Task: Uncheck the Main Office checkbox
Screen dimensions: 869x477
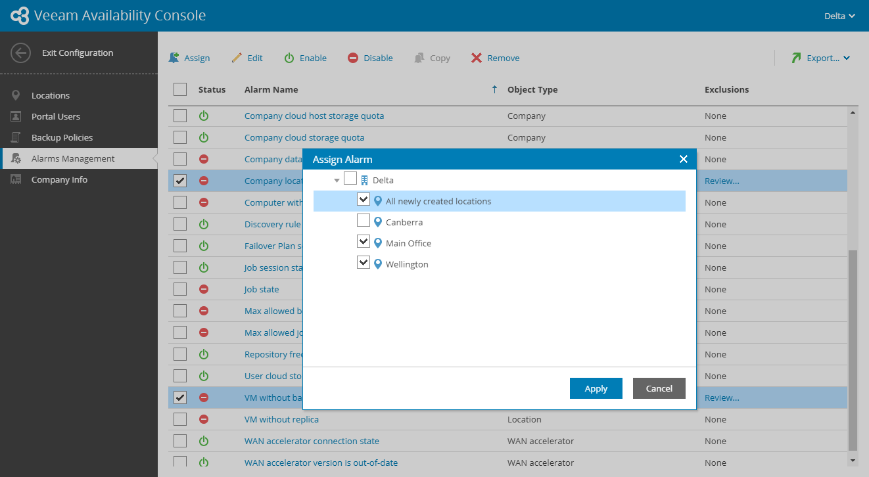Action: (x=364, y=242)
